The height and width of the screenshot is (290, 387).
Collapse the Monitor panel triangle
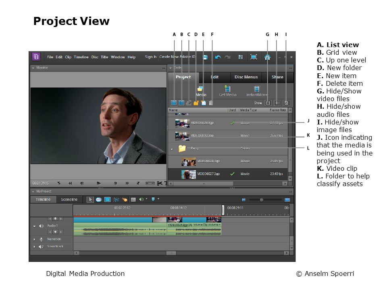pyautogui.click(x=33, y=68)
